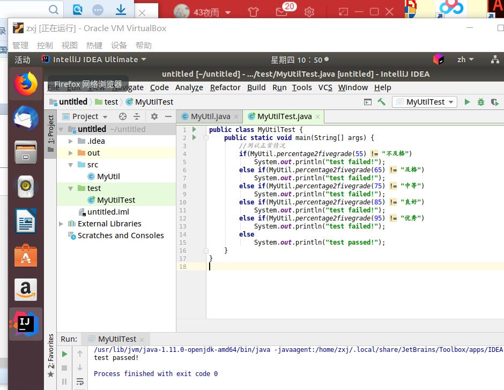Collapse all nodes in the Project panel

click(137, 116)
